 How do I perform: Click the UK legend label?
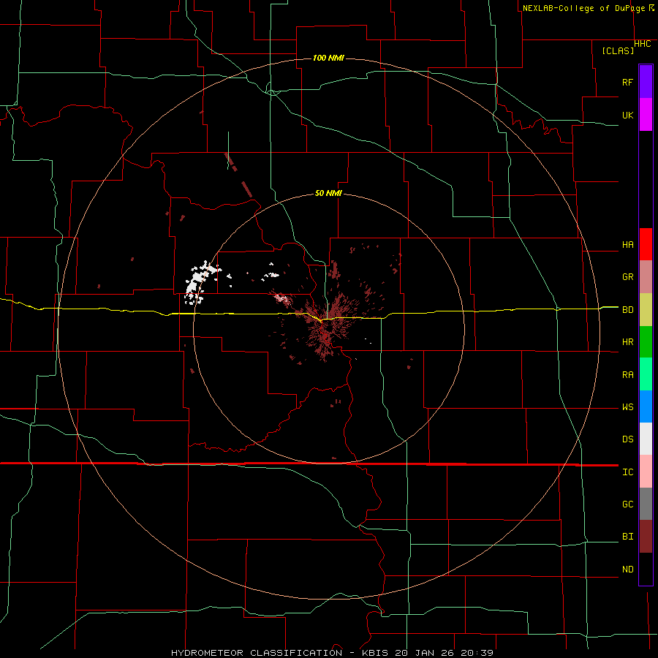click(x=627, y=115)
